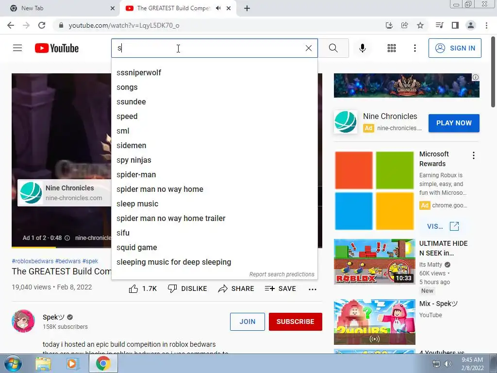Click the JOIN membership button
The width and height of the screenshot is (497, 373).
pyautogui.click(x=247, y=322)
